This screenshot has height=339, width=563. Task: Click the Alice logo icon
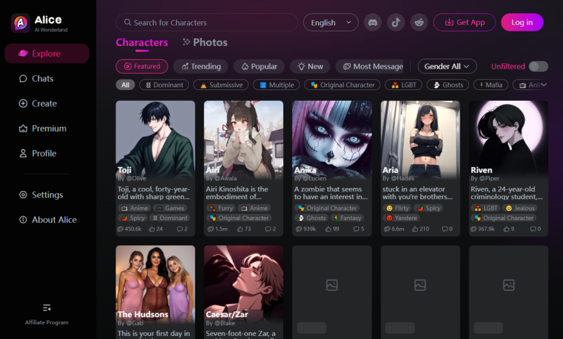20,23
